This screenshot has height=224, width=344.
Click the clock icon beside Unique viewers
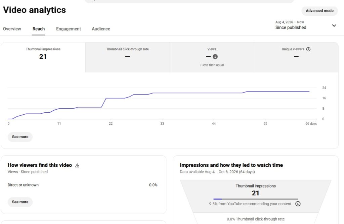tap(308, 49)
